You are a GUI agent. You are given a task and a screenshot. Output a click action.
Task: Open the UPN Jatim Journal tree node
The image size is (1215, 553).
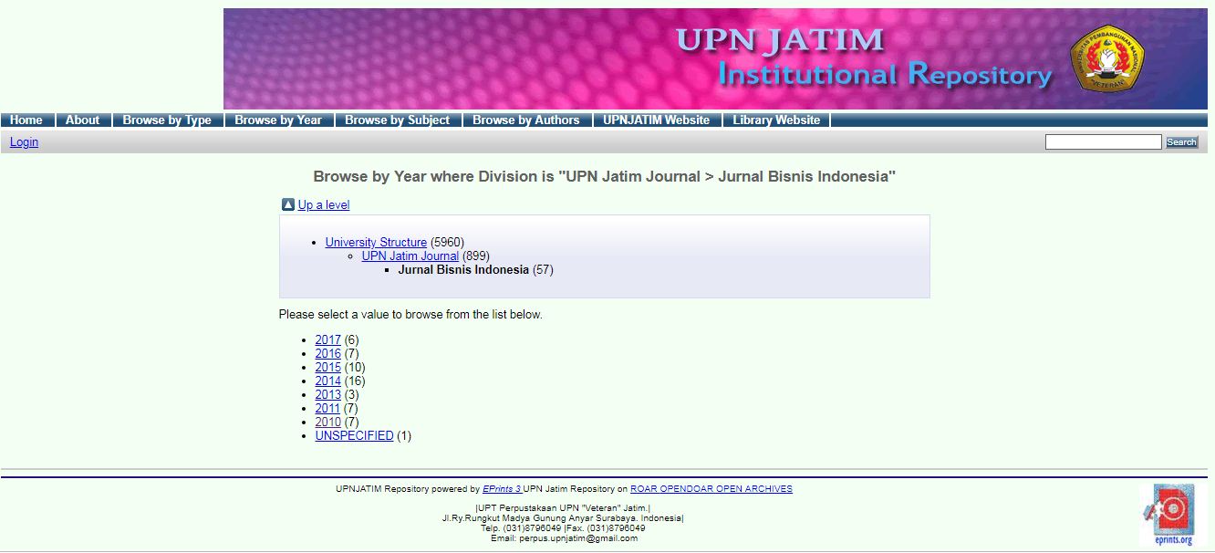(410, 256)
